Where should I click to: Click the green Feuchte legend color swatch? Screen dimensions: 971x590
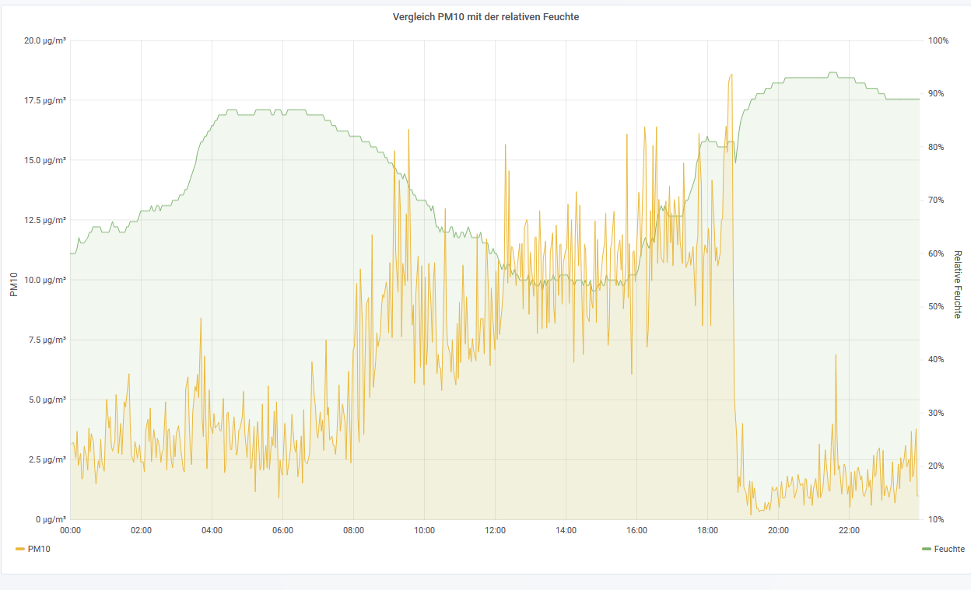click(x=926, y=549)
